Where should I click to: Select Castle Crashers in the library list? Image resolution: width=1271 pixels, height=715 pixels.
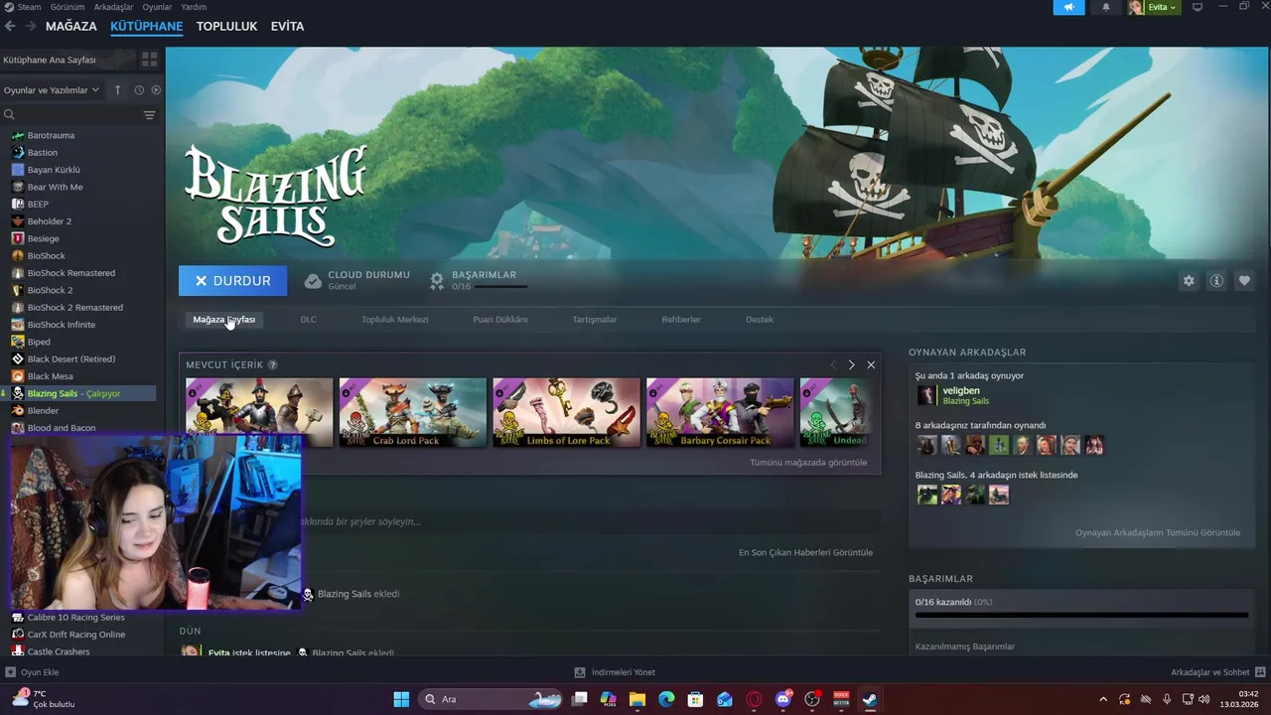click(59, 651)
